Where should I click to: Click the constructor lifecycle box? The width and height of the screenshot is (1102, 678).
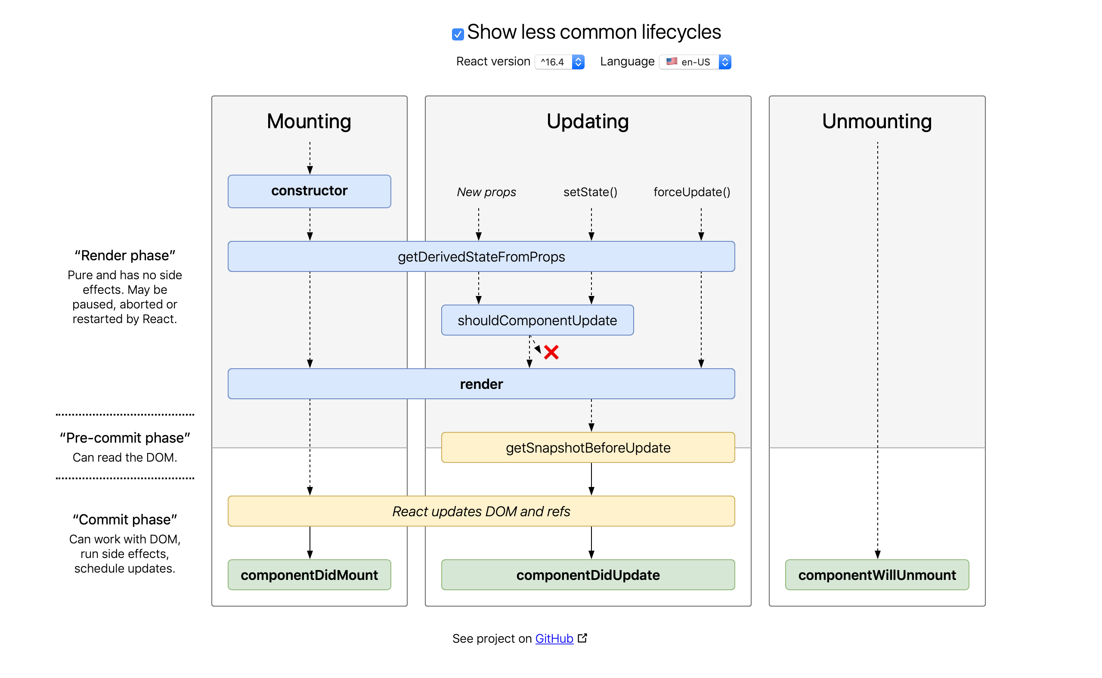click(309, 191)
